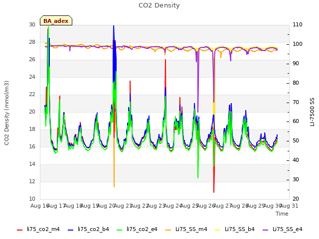The width and height of the screenshot is (319, 239).
Task: Toggle the Li75_SS_e4 legend entry
Action: click(x=283, y=230)
